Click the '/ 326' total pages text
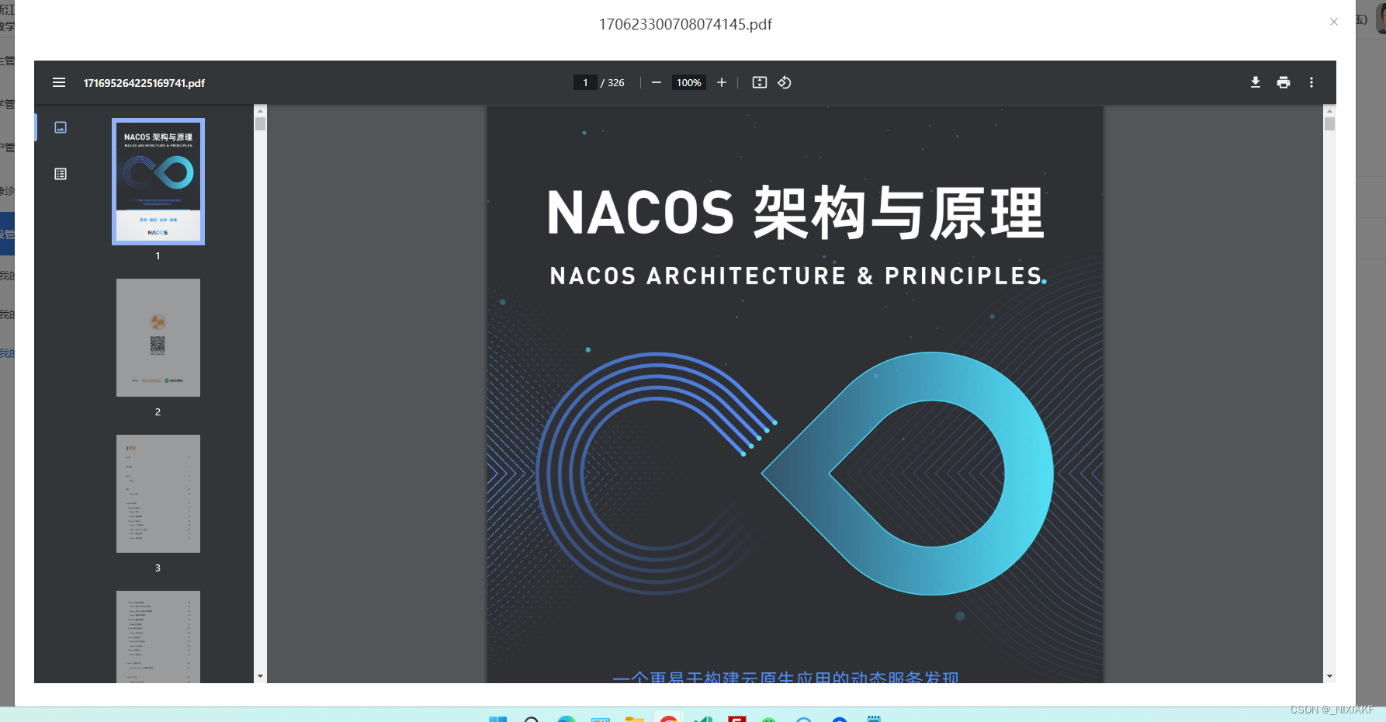Image resolution: width=1386 pixels, height=722 pixels. tap(612, 82)
